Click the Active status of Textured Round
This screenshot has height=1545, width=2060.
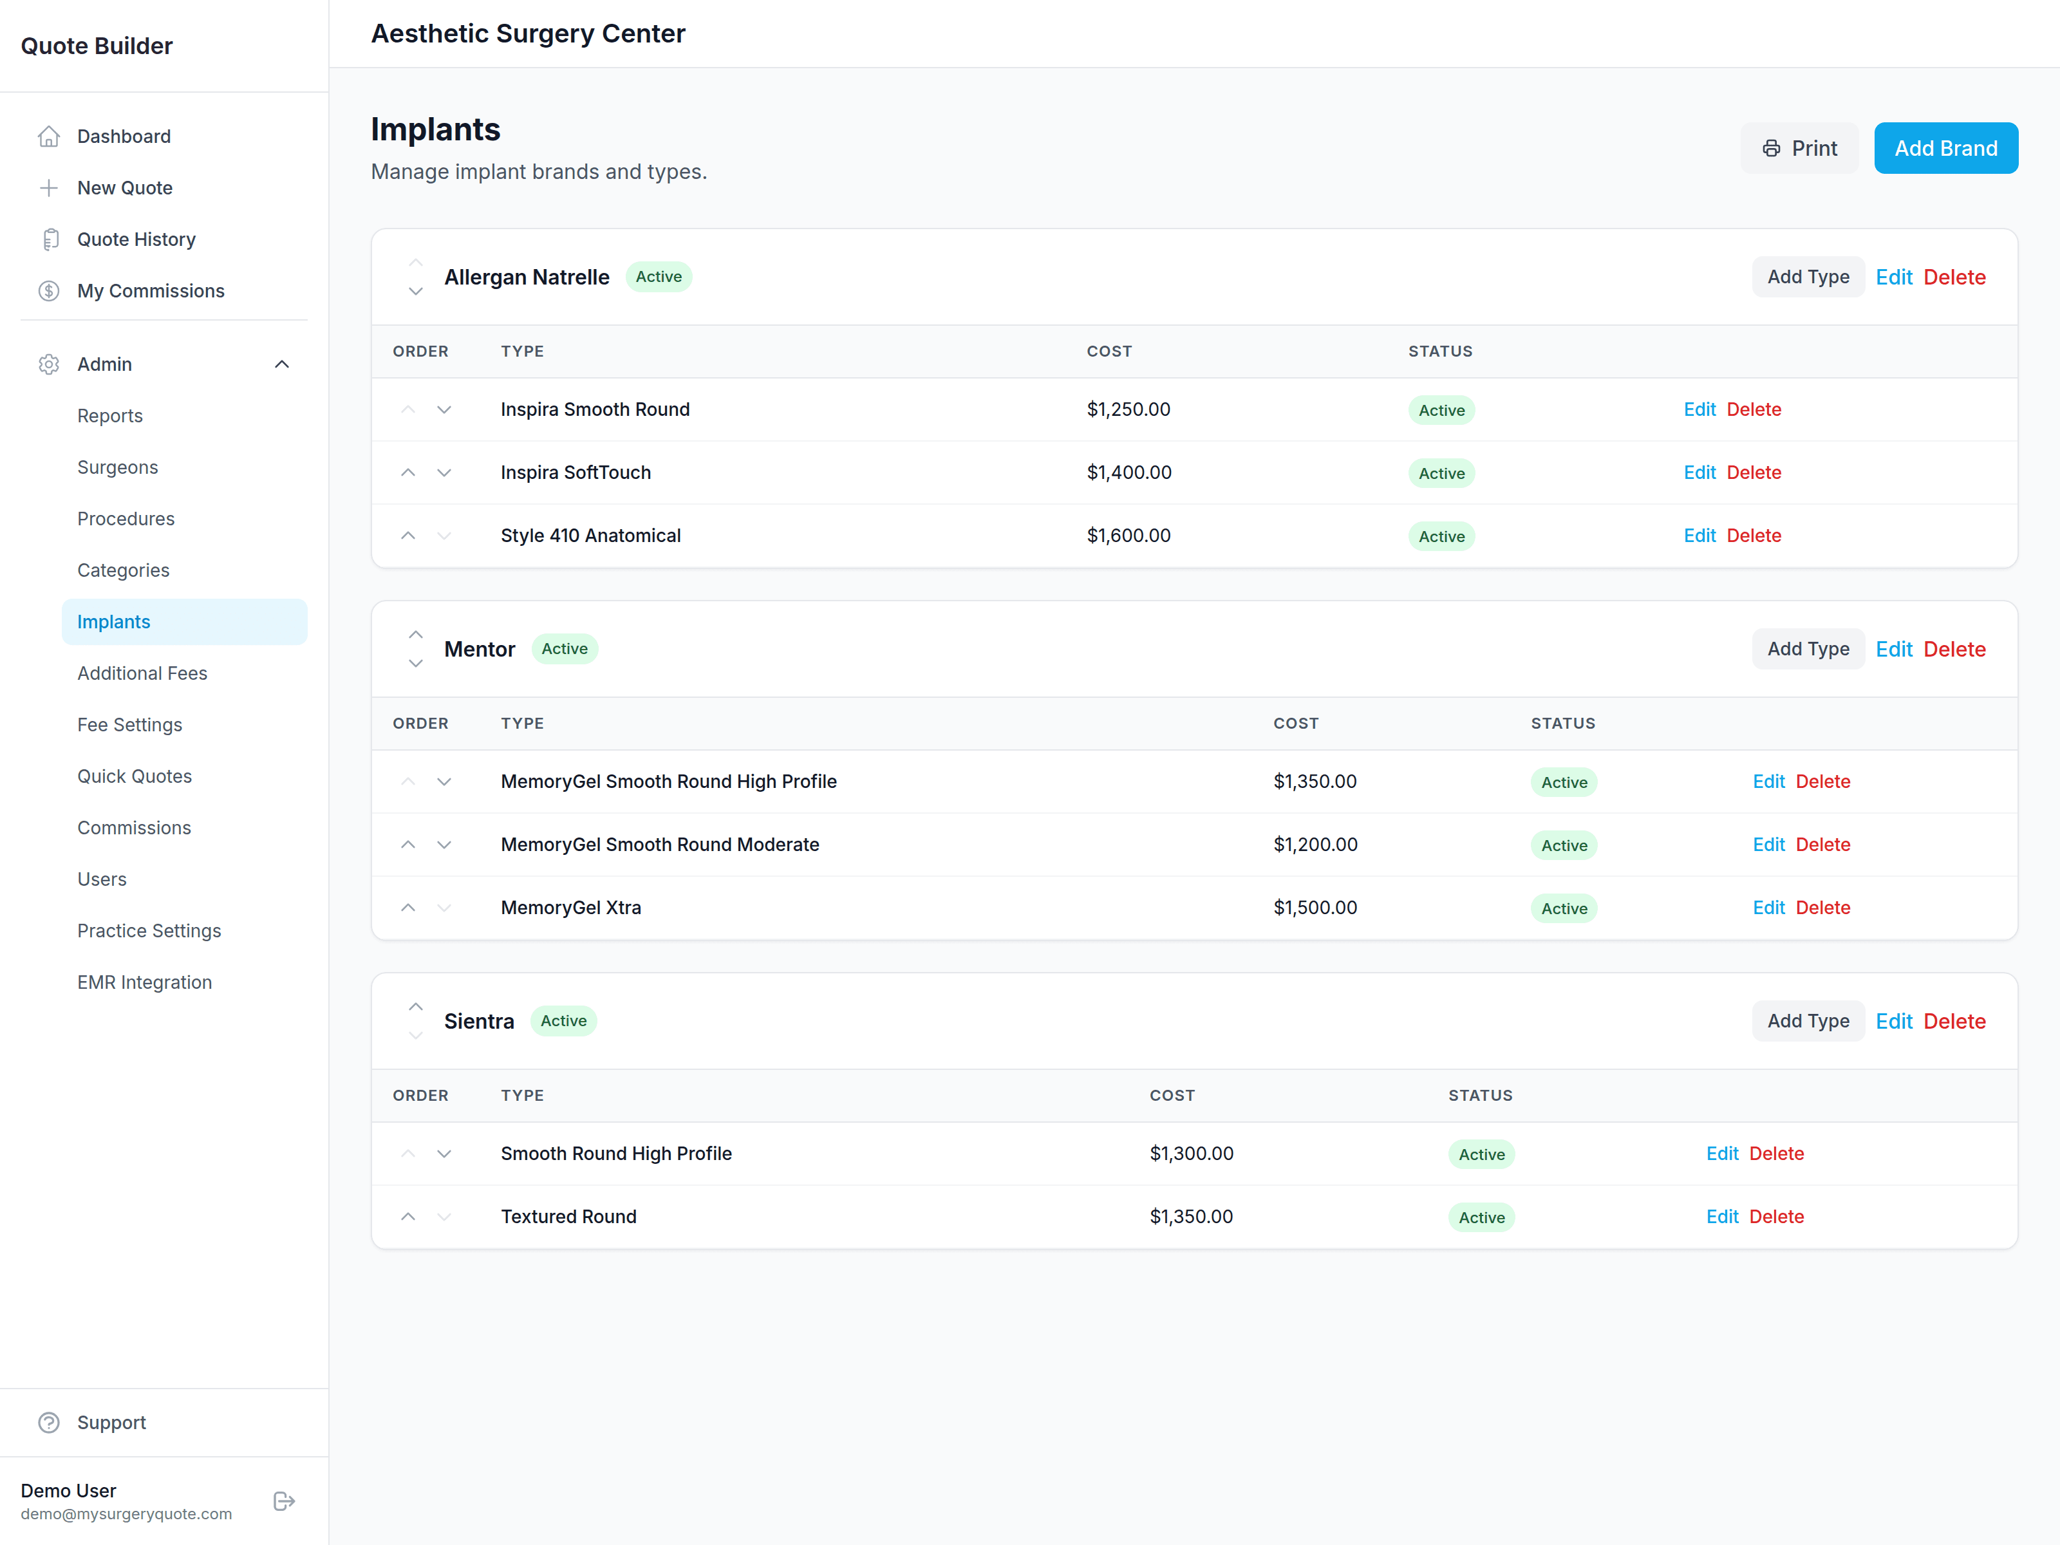tap(1481, 1217)
